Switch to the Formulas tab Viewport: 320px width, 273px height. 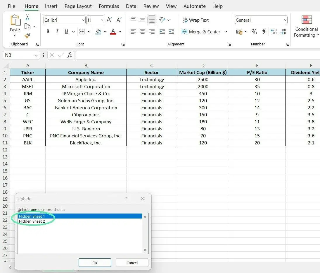(109, 6)
